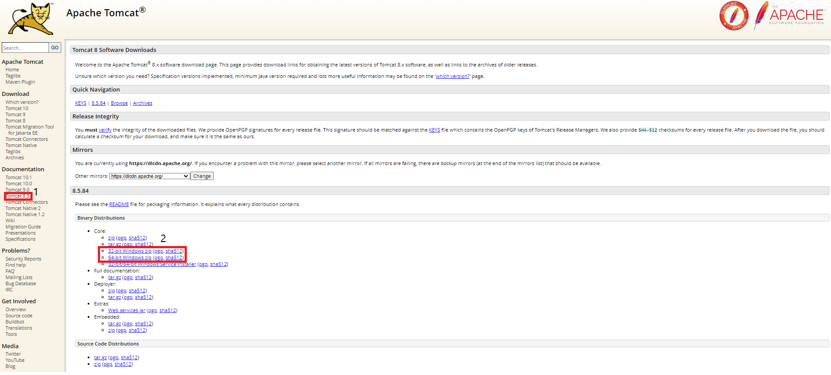The height and width of the screenshot is (375, 831).
Task: Open sha512 for Windows Service Installer
Action: point(219,264)
